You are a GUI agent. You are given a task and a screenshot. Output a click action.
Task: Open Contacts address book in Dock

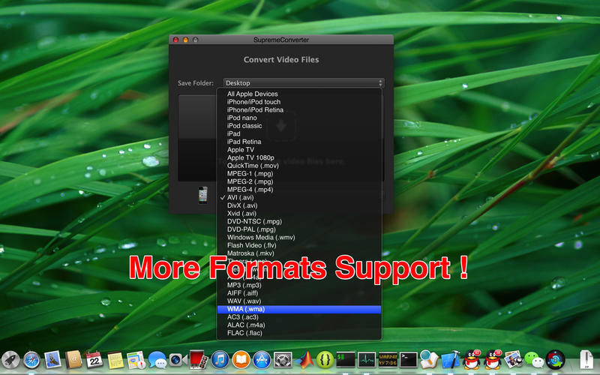point(73,360)
